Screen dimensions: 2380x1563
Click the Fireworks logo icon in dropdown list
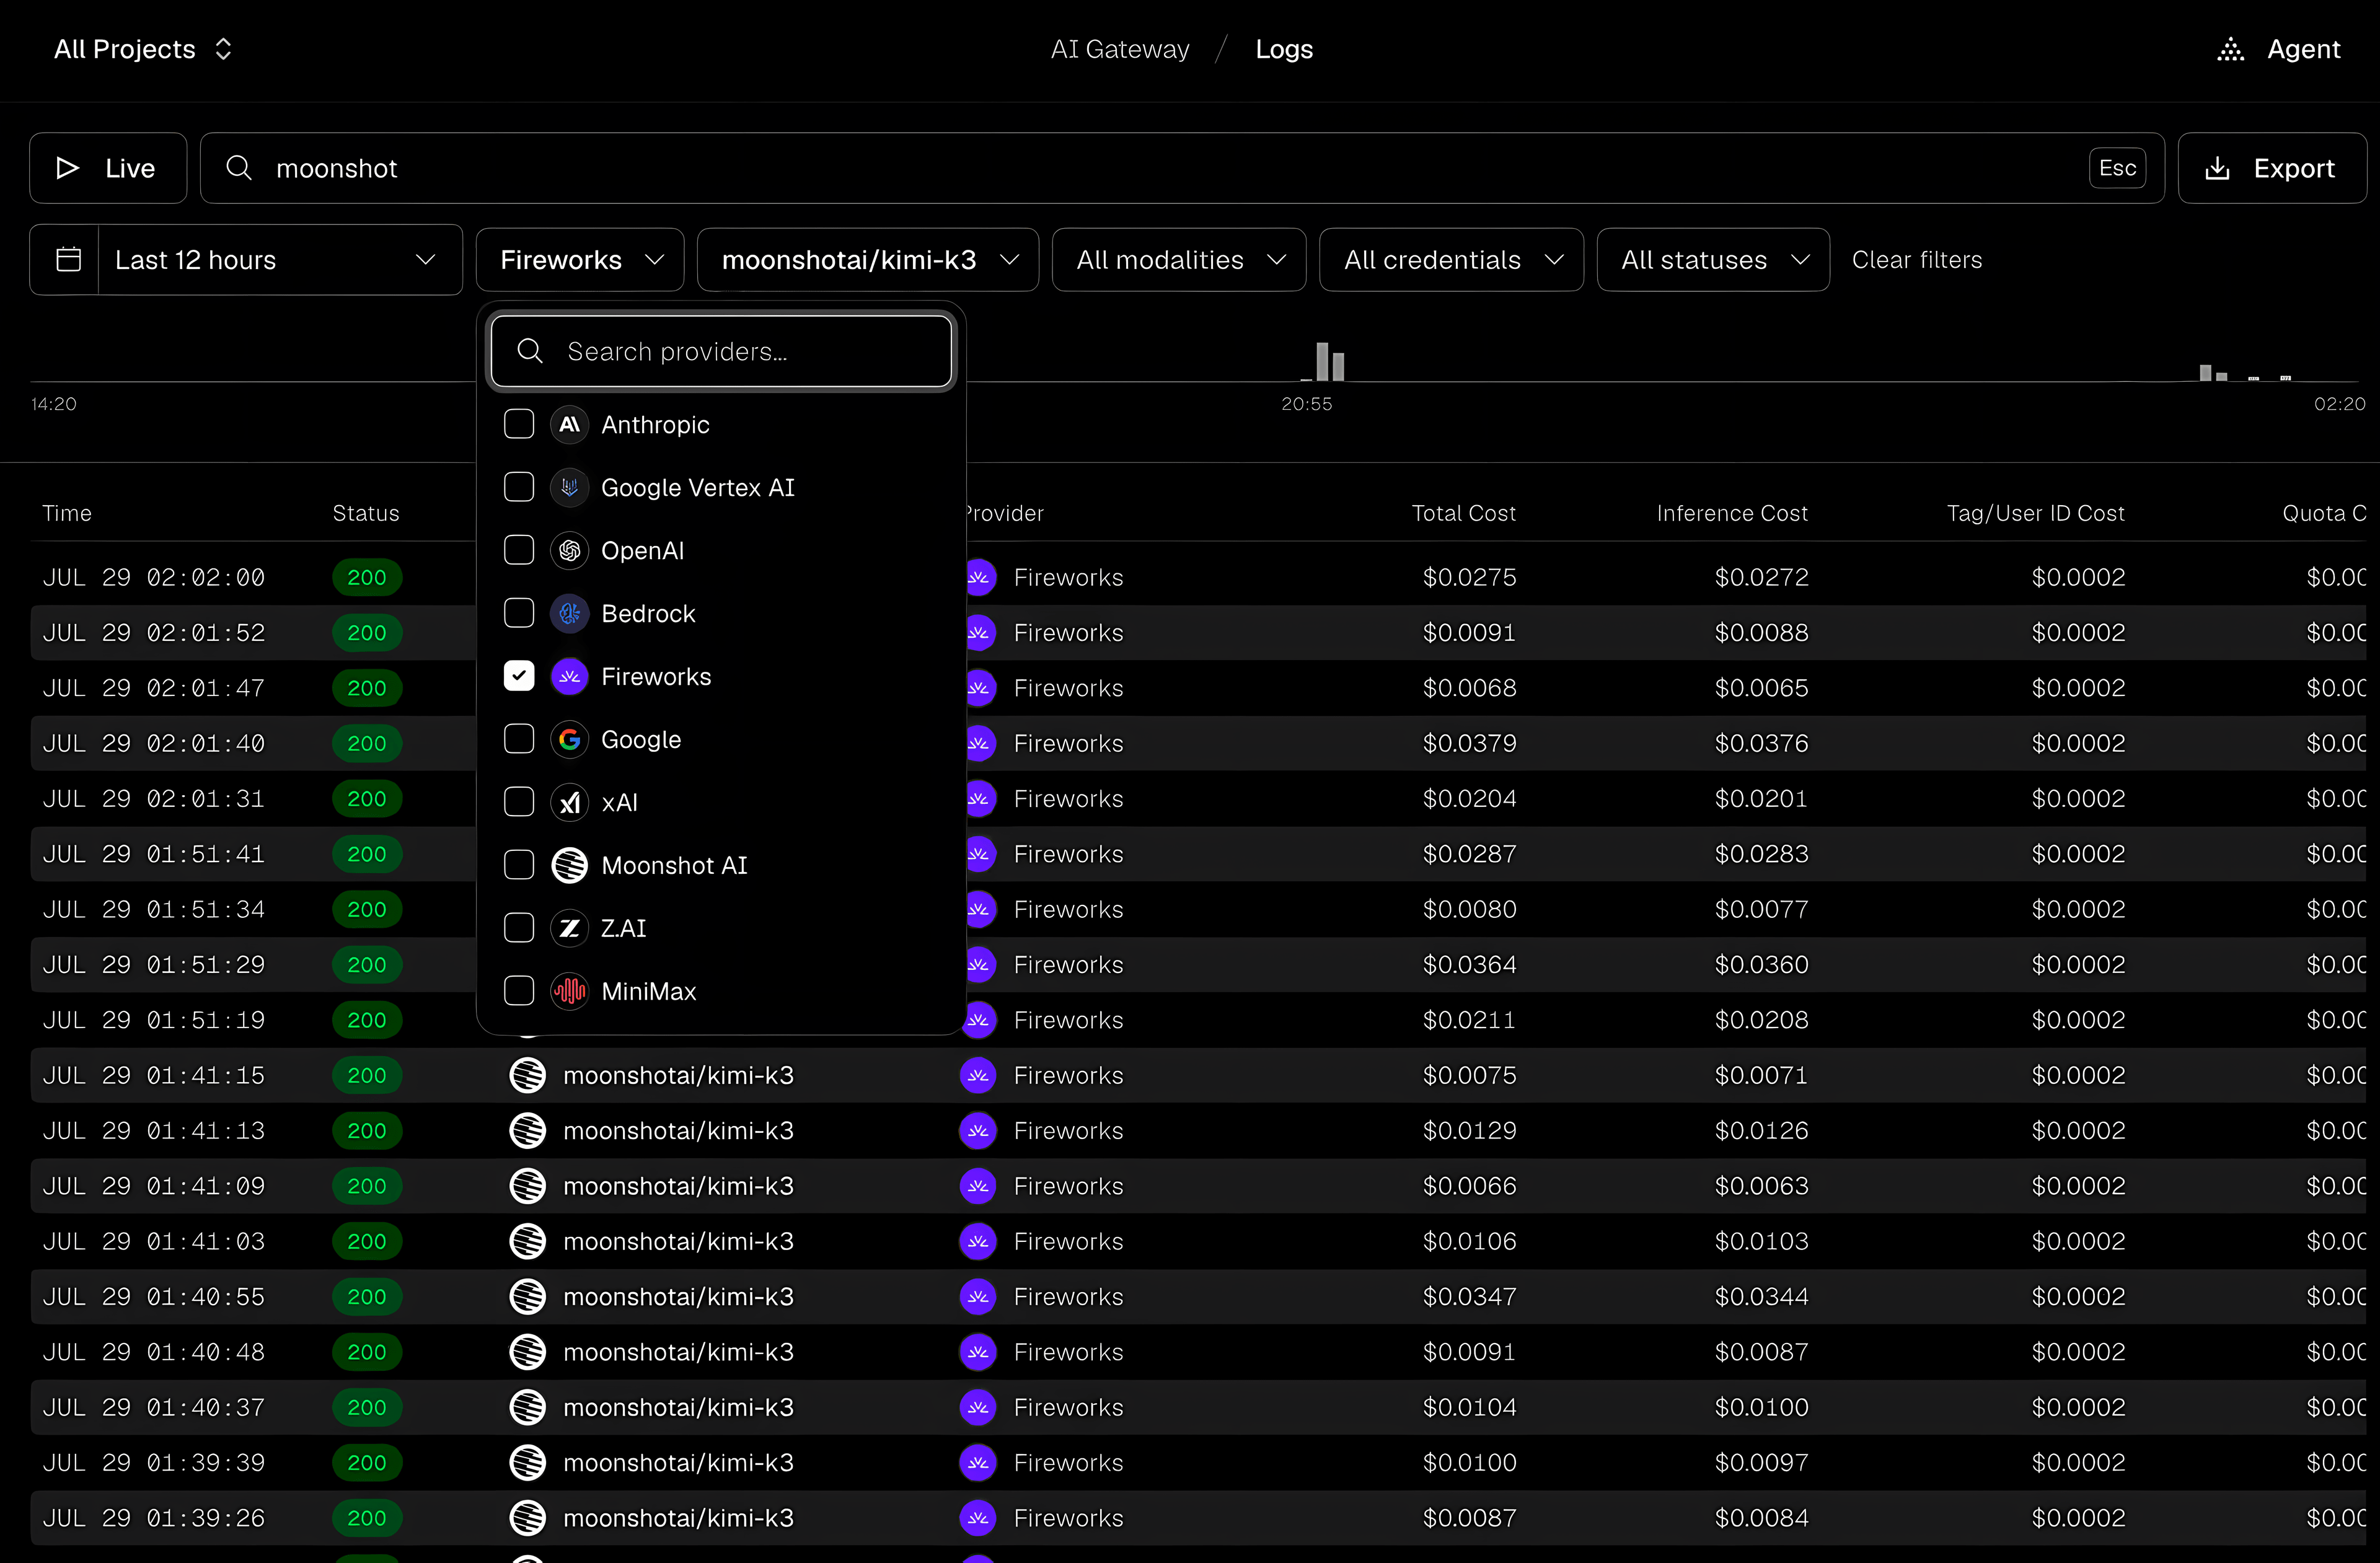[569, 677]
